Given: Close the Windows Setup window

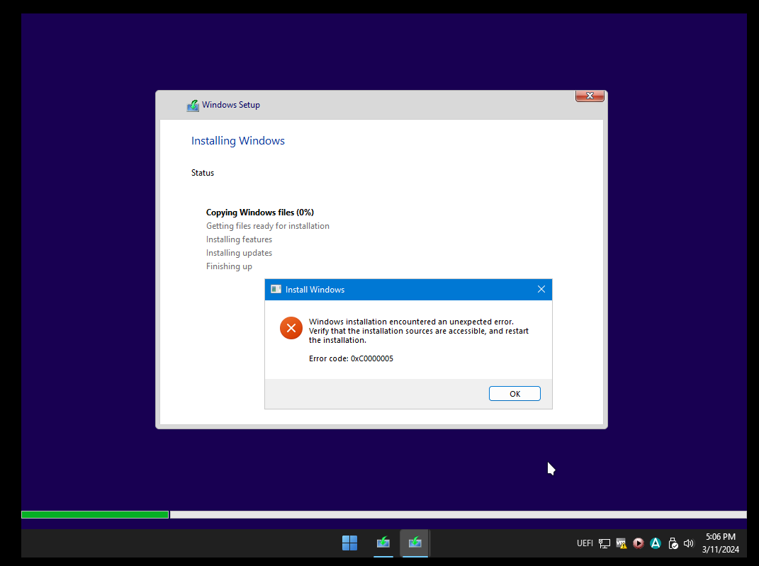Looking at the screenshot, I should click(x=590, y=96).
